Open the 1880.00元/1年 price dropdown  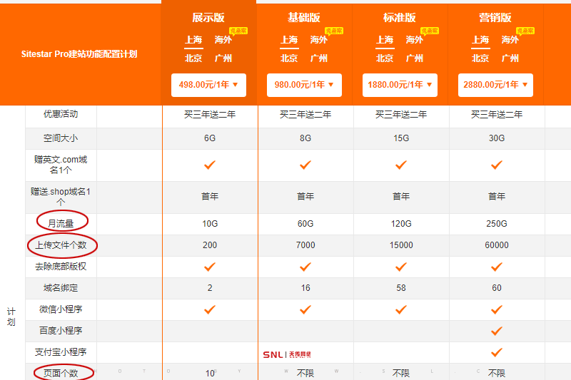tap(400, 85)
